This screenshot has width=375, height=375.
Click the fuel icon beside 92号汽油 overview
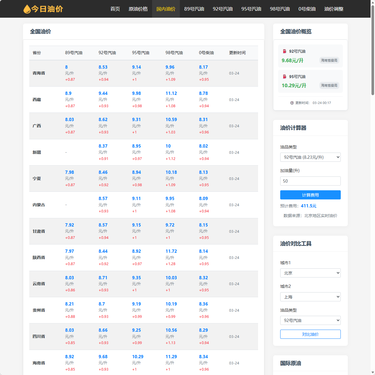pyautogui.click(x=284, y=51)
